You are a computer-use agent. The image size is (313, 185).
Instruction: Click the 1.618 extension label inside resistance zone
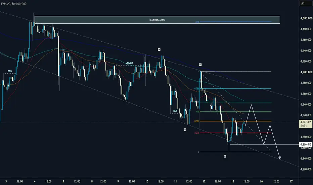point(197,22)
